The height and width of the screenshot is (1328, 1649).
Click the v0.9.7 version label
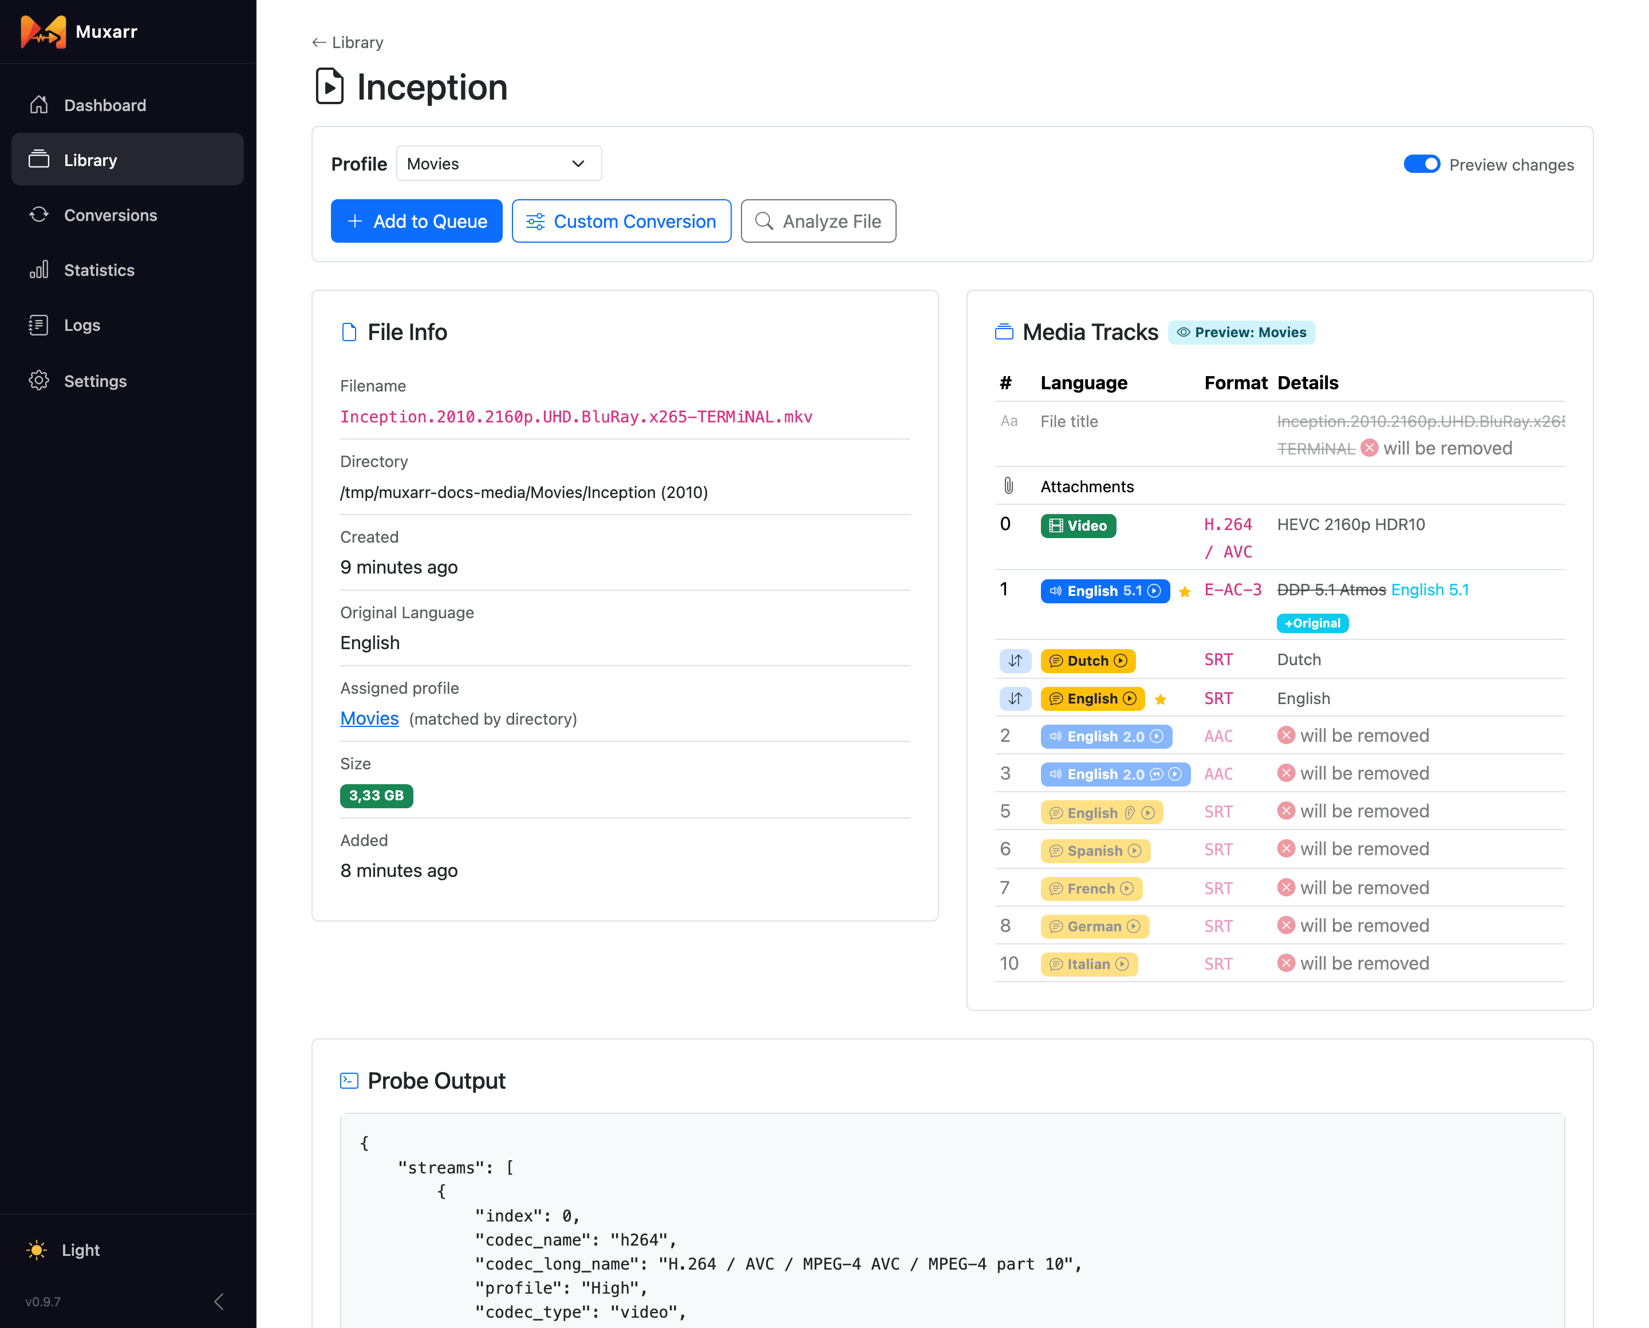pos(43,1301)
